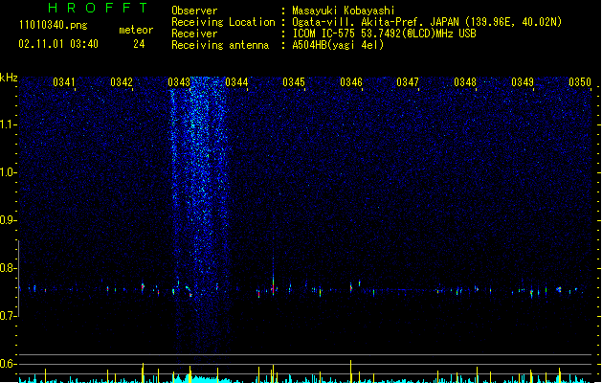Click the tallest yellow amplitude bar at 0346
This screenshot has height=383, width=602.
(350, 372)
